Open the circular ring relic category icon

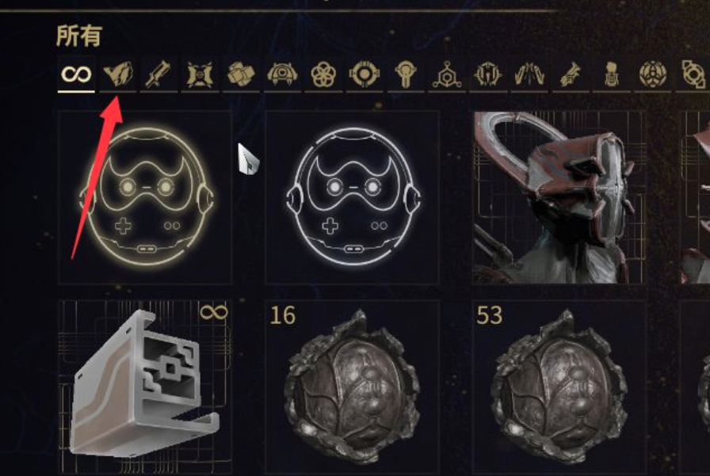click(x=365, y=74)
